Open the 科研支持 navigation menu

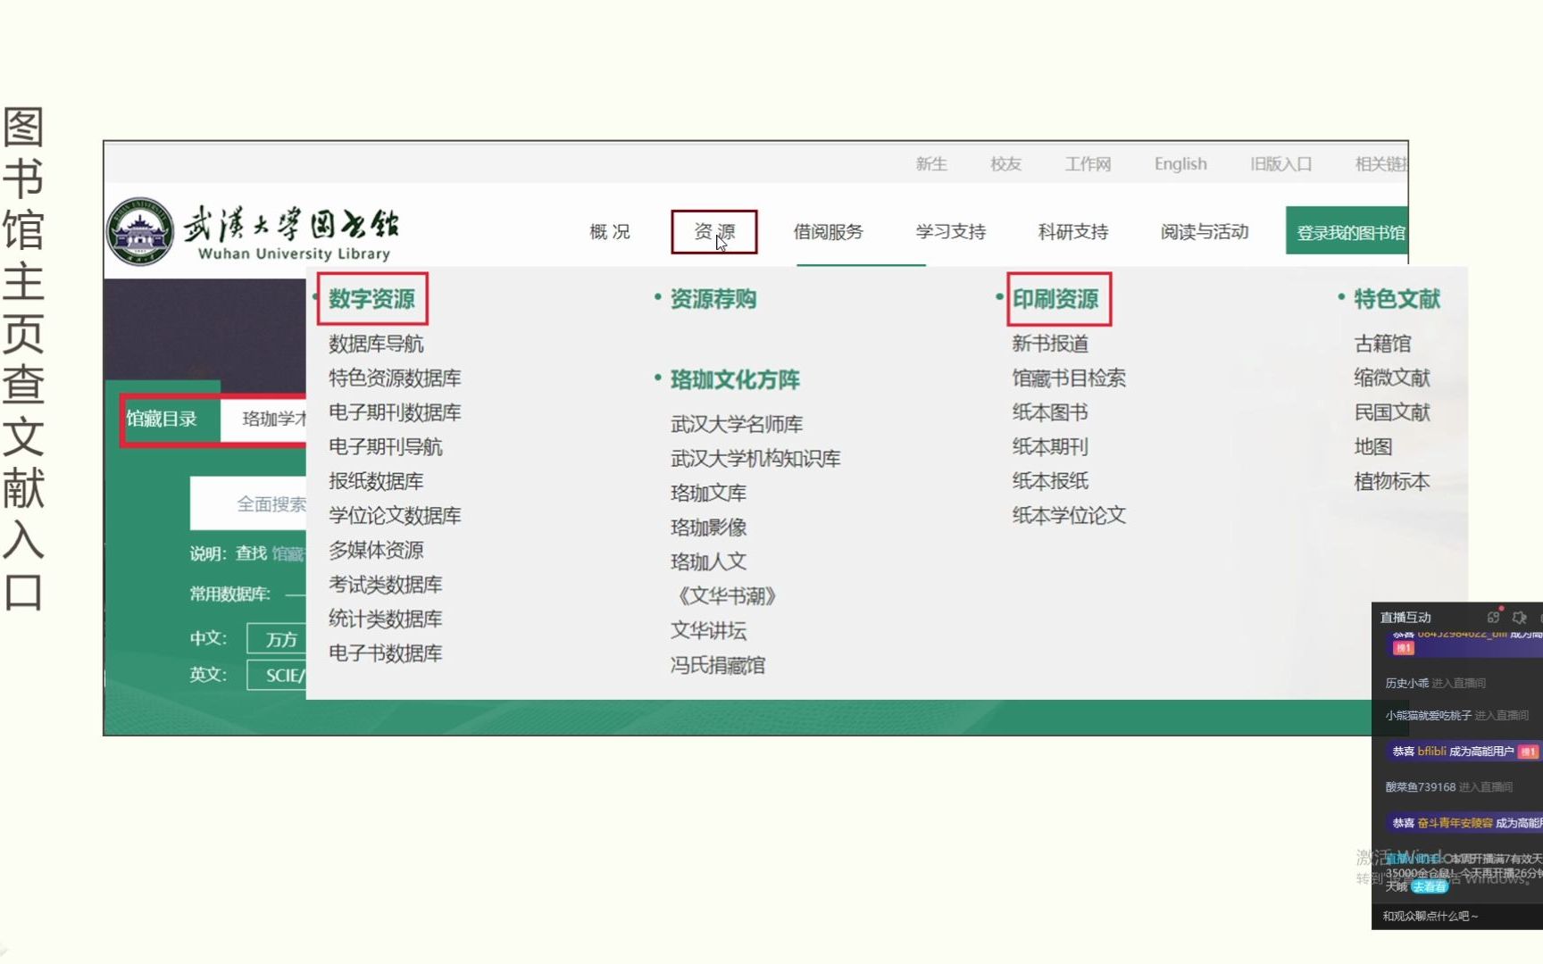click(1073, 232)
